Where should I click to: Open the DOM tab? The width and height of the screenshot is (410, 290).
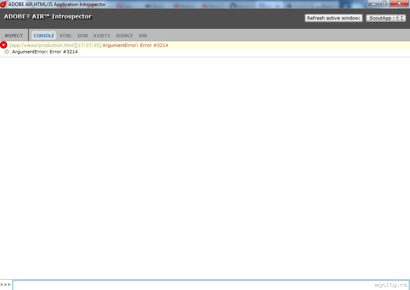click(82, 36)
